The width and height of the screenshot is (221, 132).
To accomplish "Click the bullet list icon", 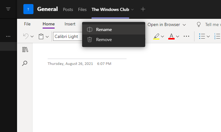I will pos(202,36).
